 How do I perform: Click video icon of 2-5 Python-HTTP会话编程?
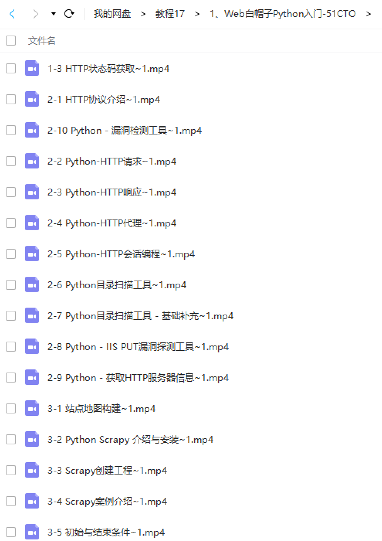pos(32,254)
